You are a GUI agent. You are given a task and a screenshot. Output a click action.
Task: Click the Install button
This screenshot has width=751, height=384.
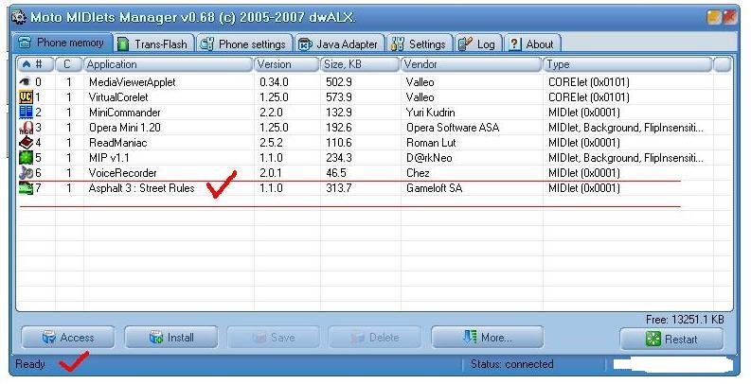point(171,337)
